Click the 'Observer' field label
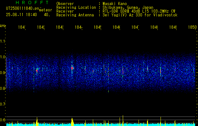Image resolution: width=198 pixels, height=126 pixels. coord(65,3)
